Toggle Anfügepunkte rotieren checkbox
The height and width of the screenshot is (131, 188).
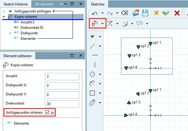pyautogui.click(x=47, y=112)
